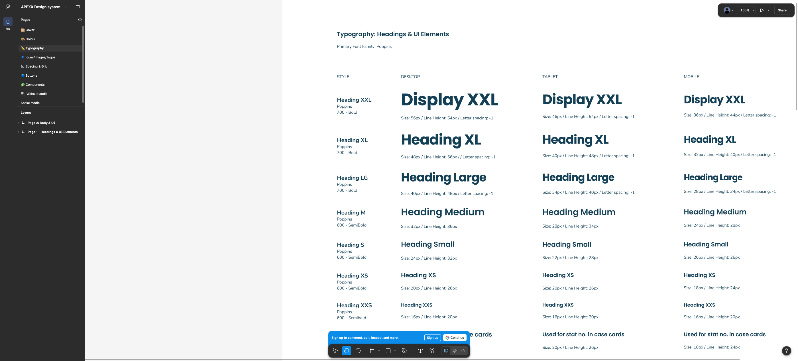Open the Figma main menu logo
798x361 pixels.
(x=8, y=7)
